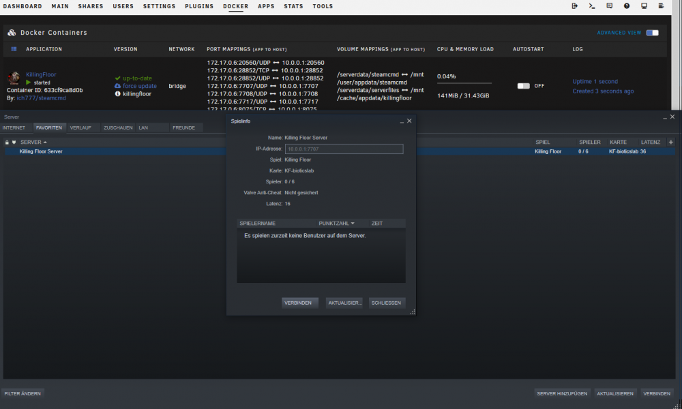Sort servers by LATENZ column

(x=651, y=142)
